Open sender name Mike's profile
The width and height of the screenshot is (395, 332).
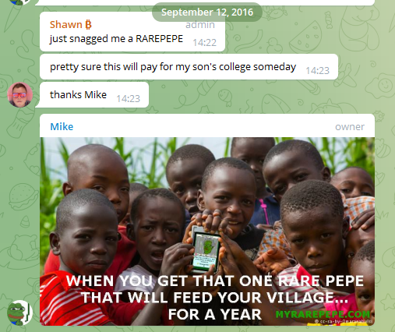(62, 126)
